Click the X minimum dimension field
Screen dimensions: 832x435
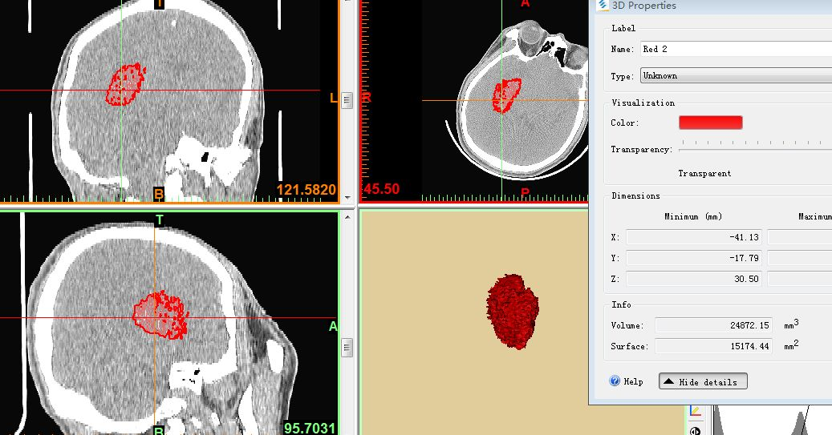[692, 237]
